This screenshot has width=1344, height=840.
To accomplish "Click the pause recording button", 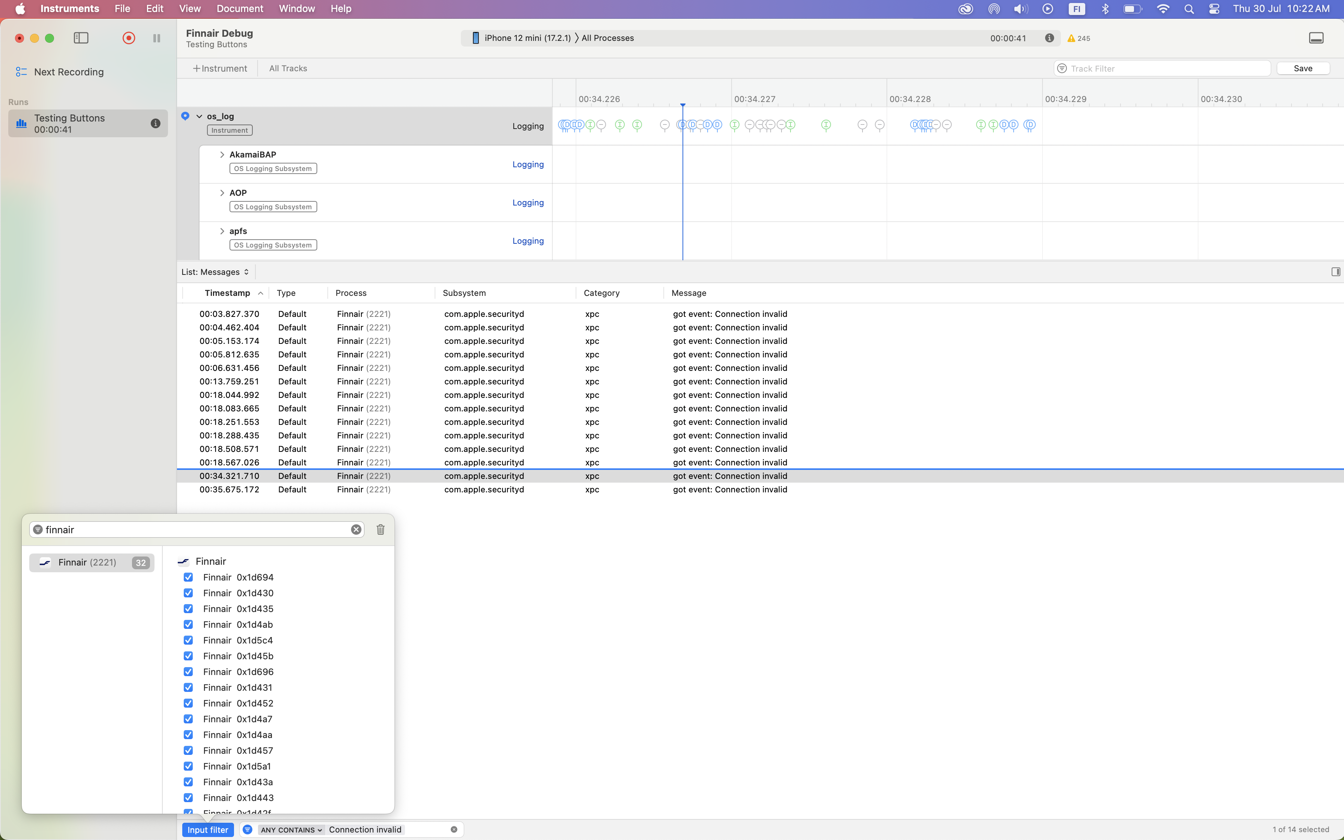I will [157, 38].
